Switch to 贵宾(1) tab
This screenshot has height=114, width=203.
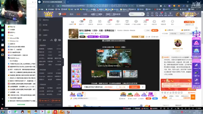[182, 33]
